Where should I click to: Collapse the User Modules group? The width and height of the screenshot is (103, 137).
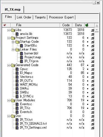pyautogui.click(x=8, y=100)
